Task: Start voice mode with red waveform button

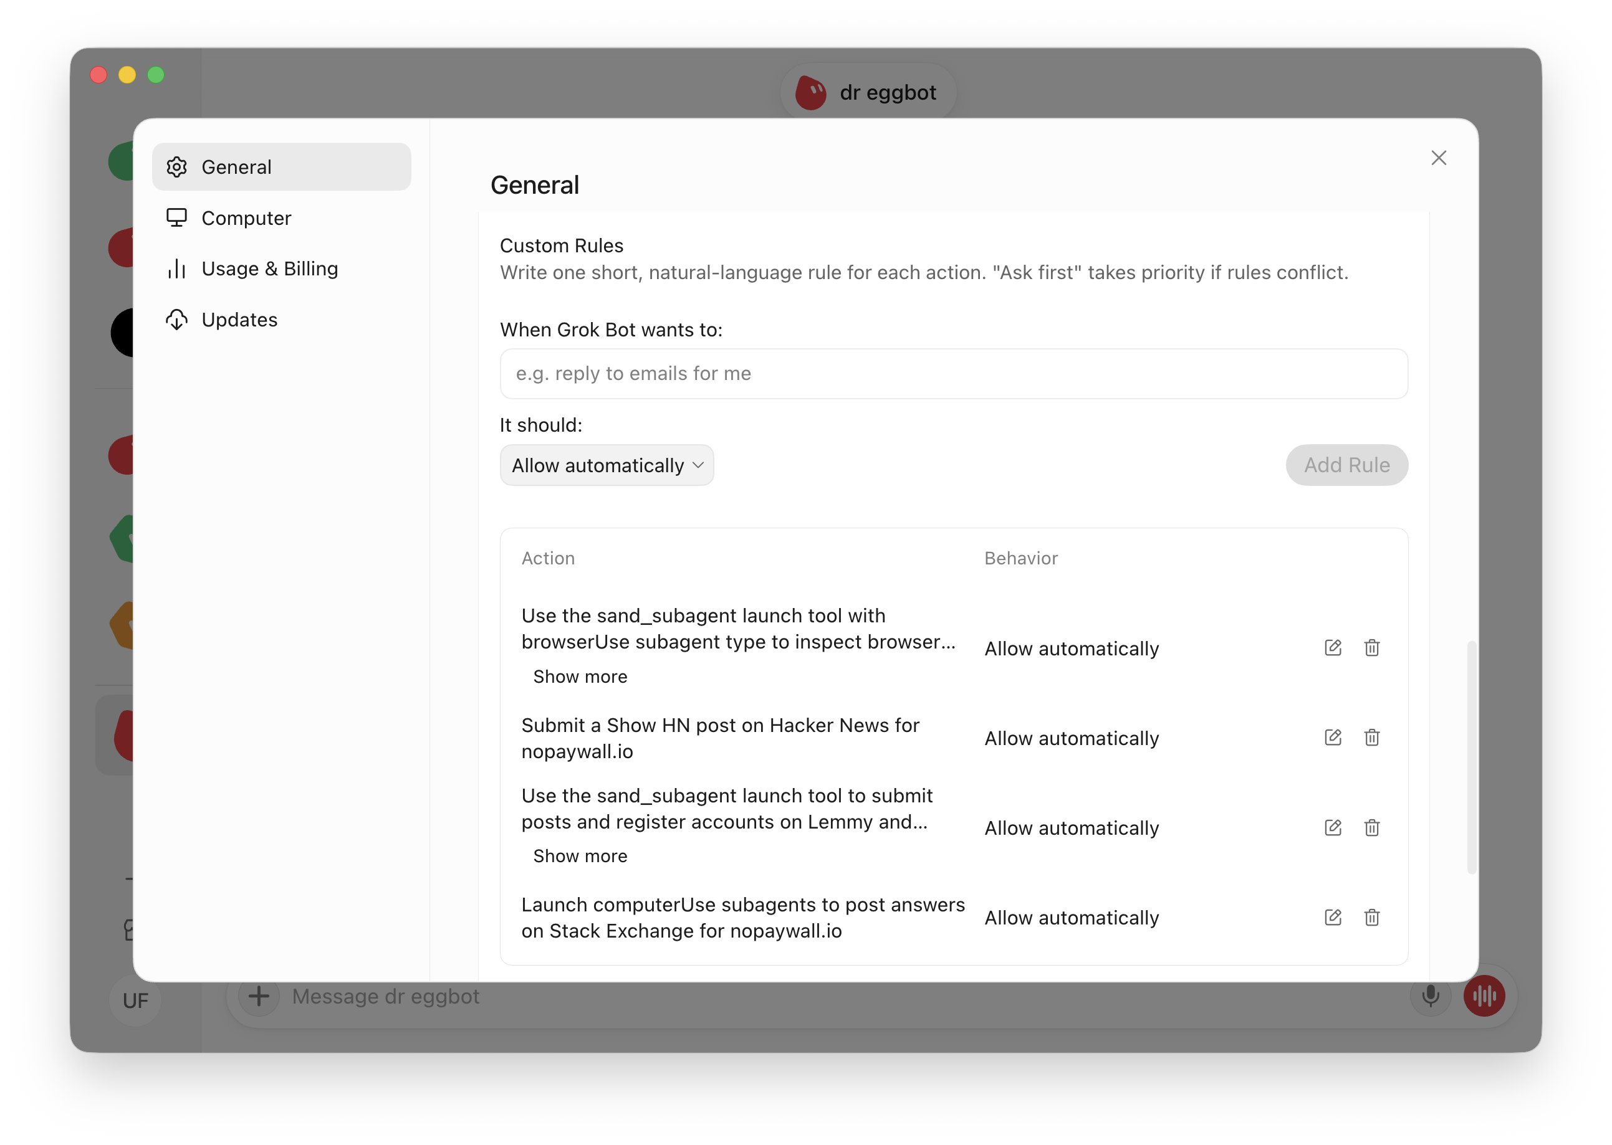Action: (1484, 996)
